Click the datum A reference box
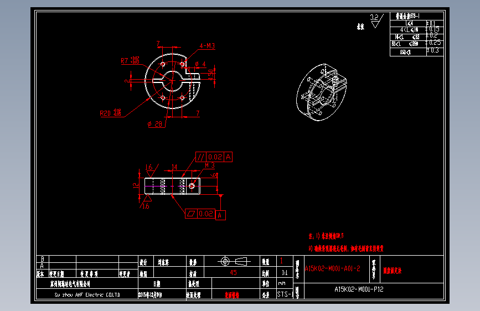 [x=220, y=215]
